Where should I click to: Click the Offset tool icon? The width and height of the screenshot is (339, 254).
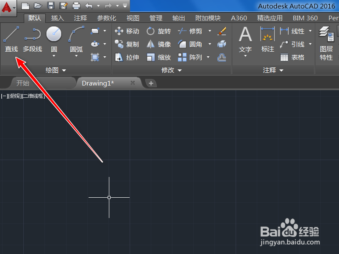coord(222,58)
